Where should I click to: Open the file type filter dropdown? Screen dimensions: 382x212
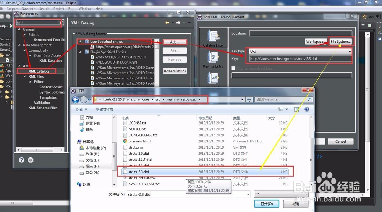(306, 194)
